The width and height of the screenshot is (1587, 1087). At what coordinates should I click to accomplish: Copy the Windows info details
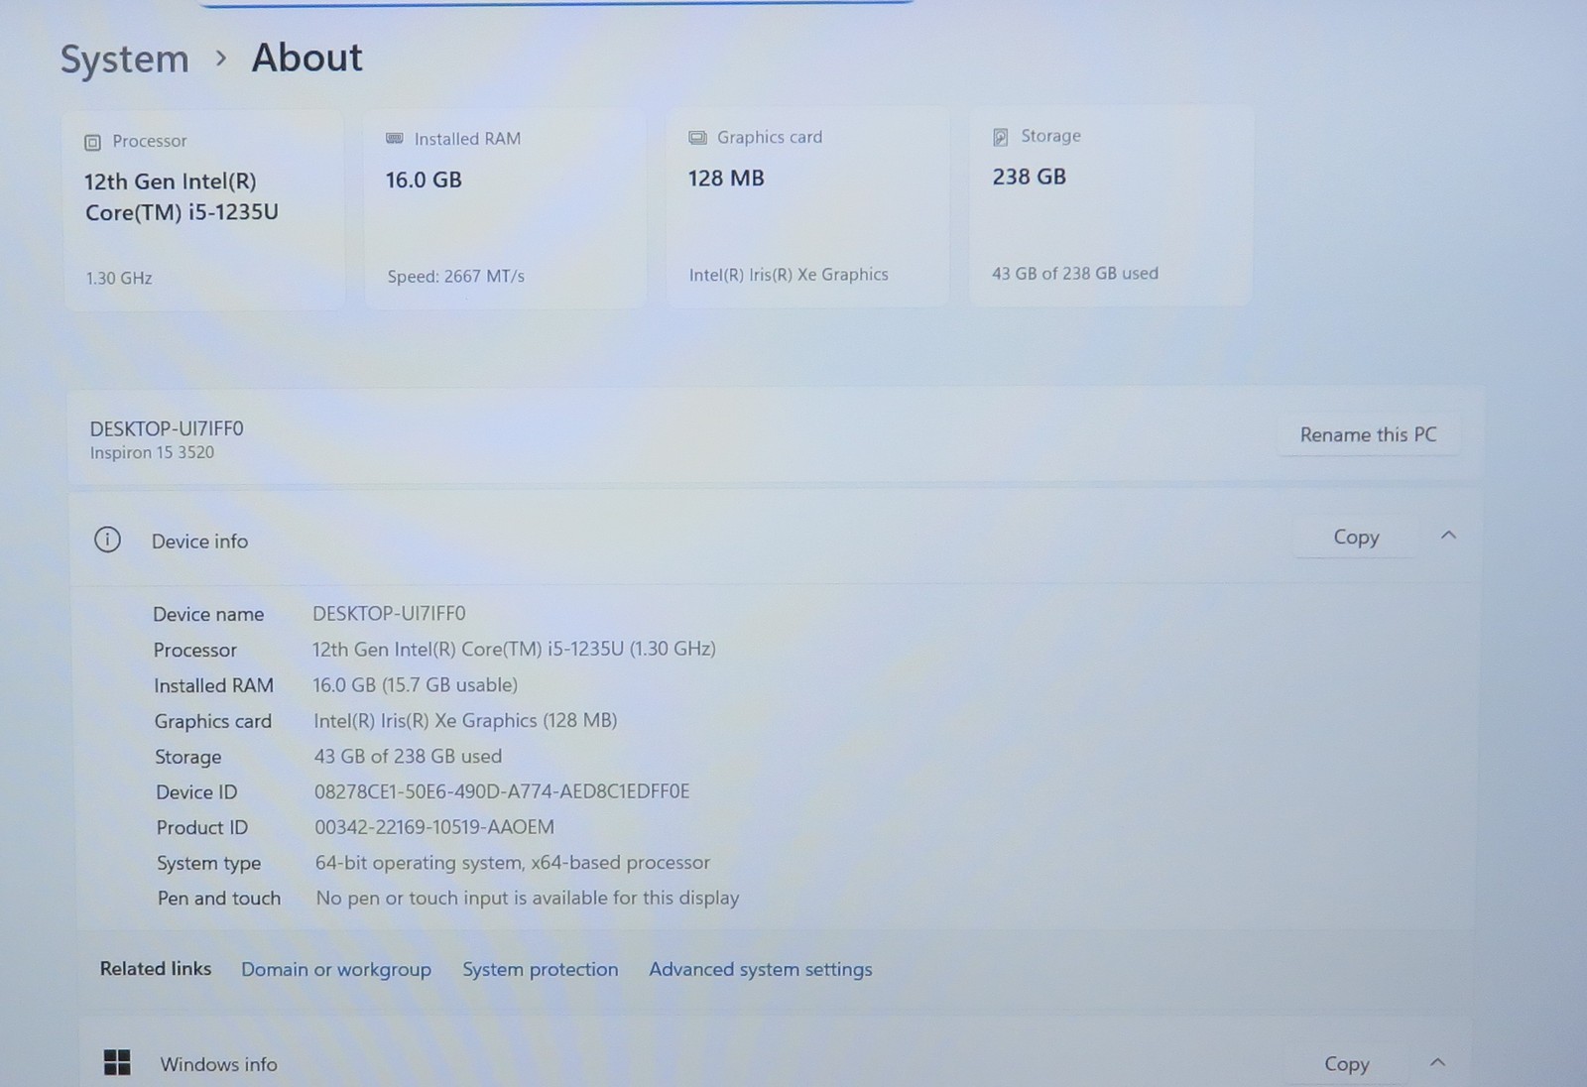[1346, 1063]
